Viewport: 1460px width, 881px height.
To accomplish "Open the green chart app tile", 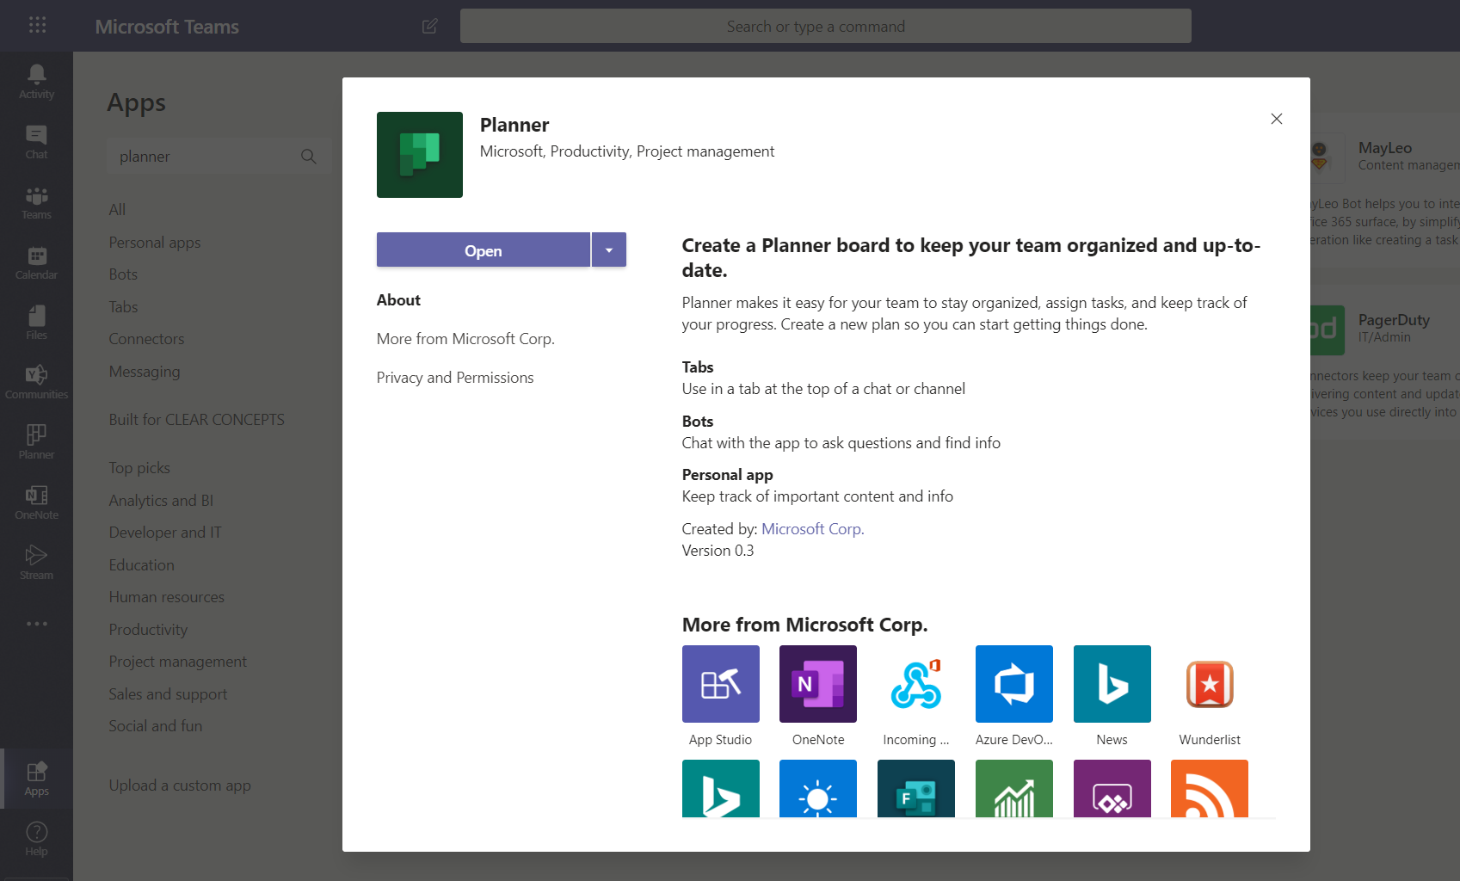I will [x=1014, y=789].
